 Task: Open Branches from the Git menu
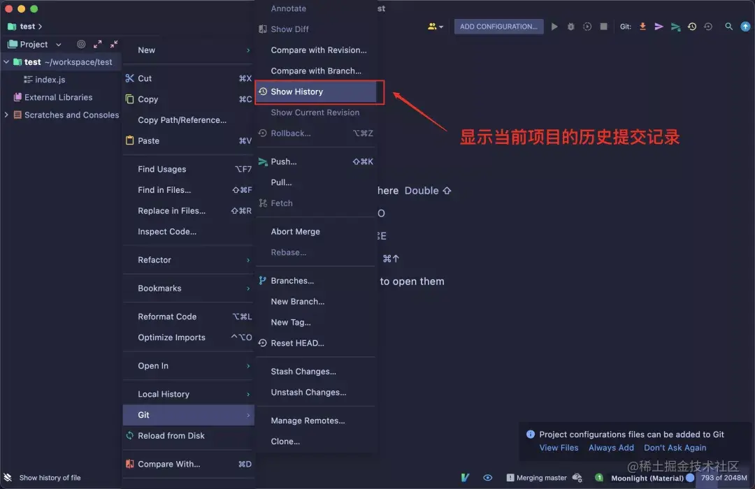tap(292, 280)
